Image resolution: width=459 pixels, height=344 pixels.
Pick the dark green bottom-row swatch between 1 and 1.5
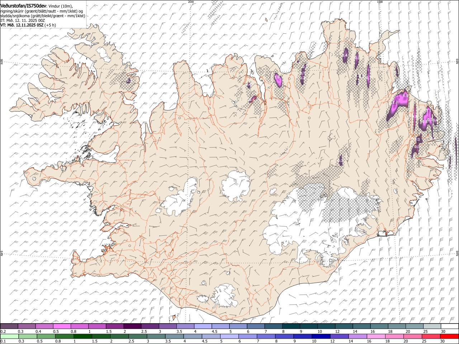82,336
